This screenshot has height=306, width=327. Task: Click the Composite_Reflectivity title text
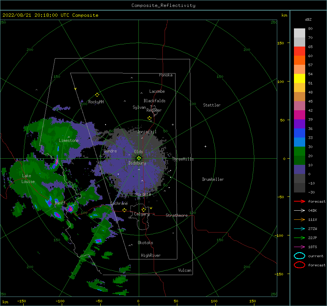pyautogui.click(x=163, y=5)
